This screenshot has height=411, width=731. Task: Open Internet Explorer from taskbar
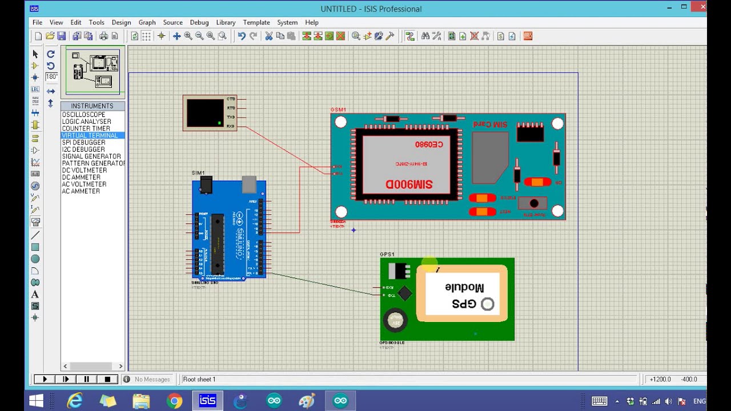[x=75, y=401]
